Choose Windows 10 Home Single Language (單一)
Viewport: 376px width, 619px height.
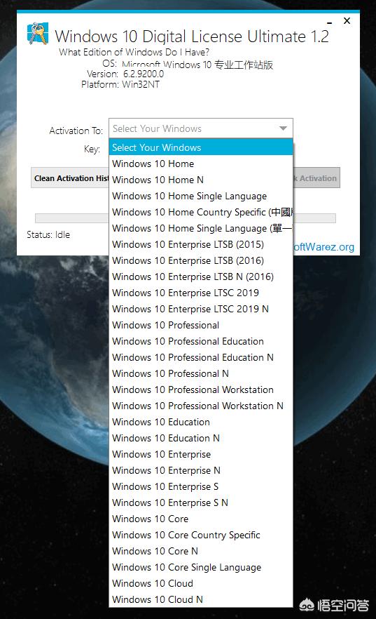pyautogui.click(x=201, y=228)
